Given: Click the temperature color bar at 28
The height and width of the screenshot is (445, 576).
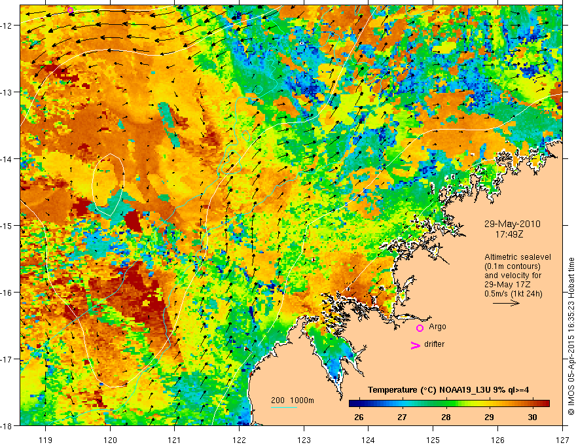Looking at the screenshot, I should tap(446, 404).
